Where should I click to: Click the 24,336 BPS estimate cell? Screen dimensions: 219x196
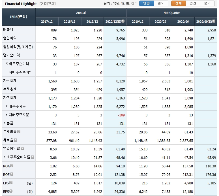click(x=115, y=191)
